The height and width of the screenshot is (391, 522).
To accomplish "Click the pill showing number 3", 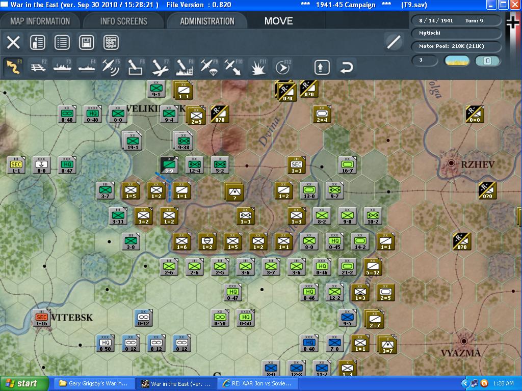I will point(425,61).
